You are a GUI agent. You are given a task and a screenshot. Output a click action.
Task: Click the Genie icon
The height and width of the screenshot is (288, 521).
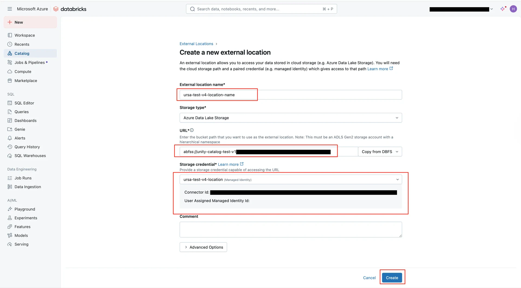click(10, 129)
